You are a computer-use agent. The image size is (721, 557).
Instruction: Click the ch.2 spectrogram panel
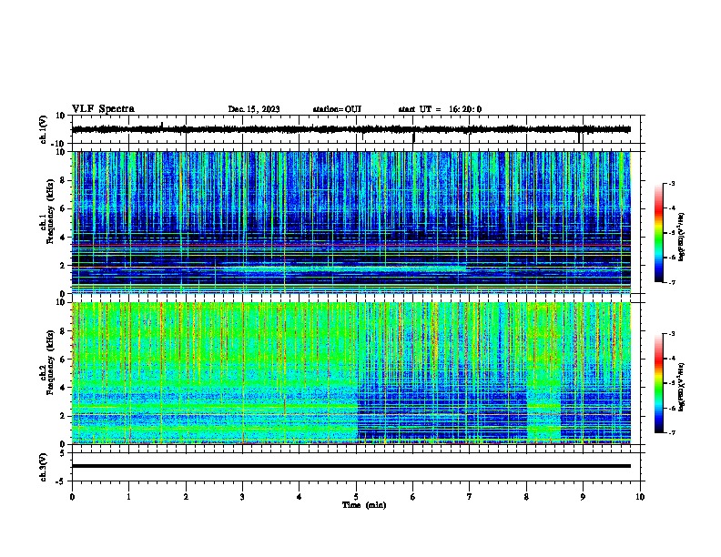(x=351, y=373)
